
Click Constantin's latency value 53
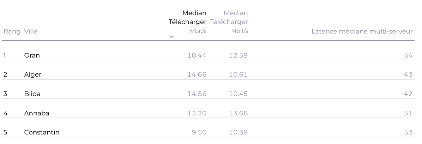408,132
